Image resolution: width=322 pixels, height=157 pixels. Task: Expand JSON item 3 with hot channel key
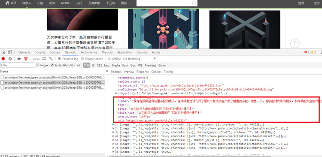pos(114,133)
